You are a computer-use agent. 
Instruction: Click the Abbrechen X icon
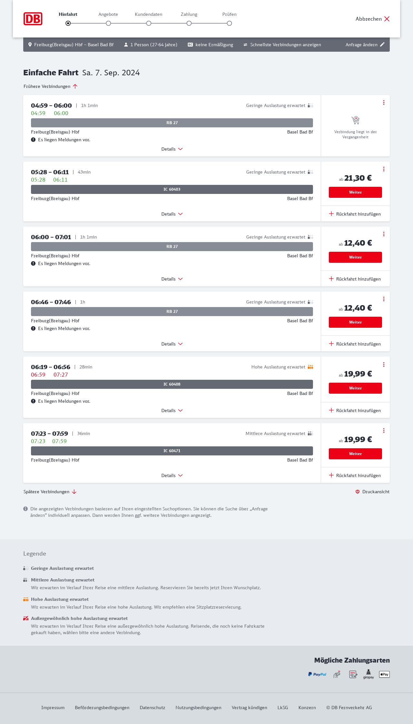pyautogui.click(x=387, y=19)
